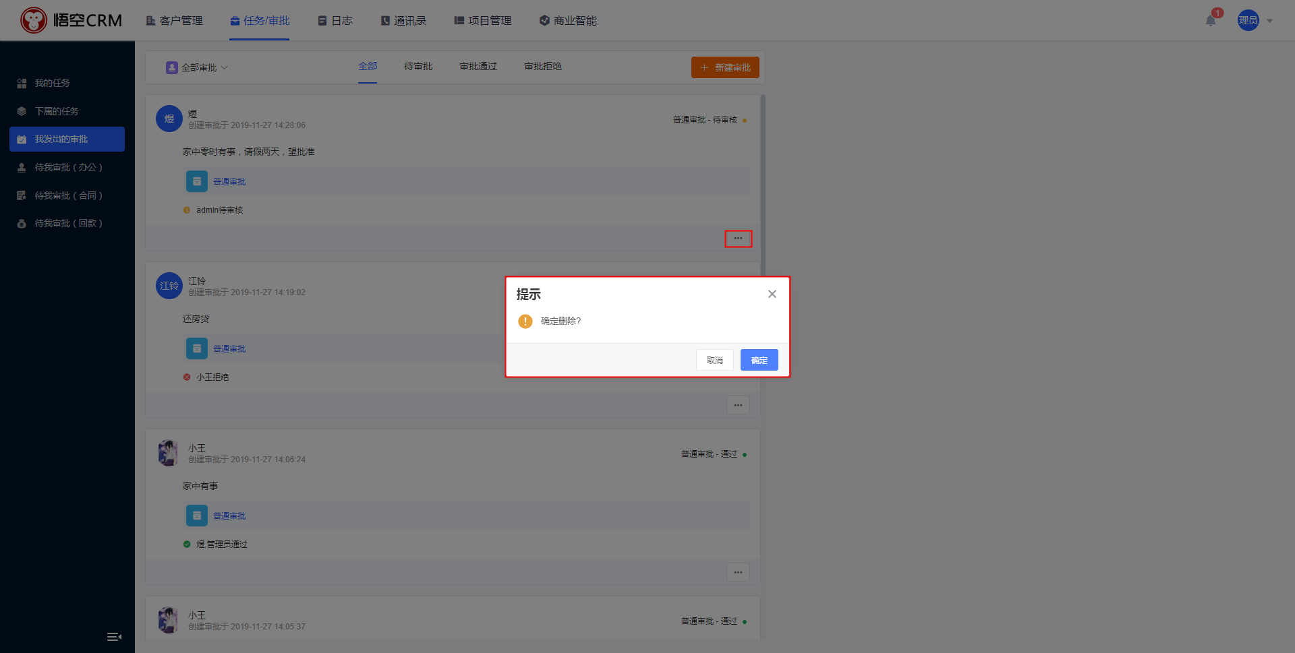Screen dimensions: 1295x653
Task: Switch to the 审批通过 tab
Action: pyautogui.click(x=478, y=66)
